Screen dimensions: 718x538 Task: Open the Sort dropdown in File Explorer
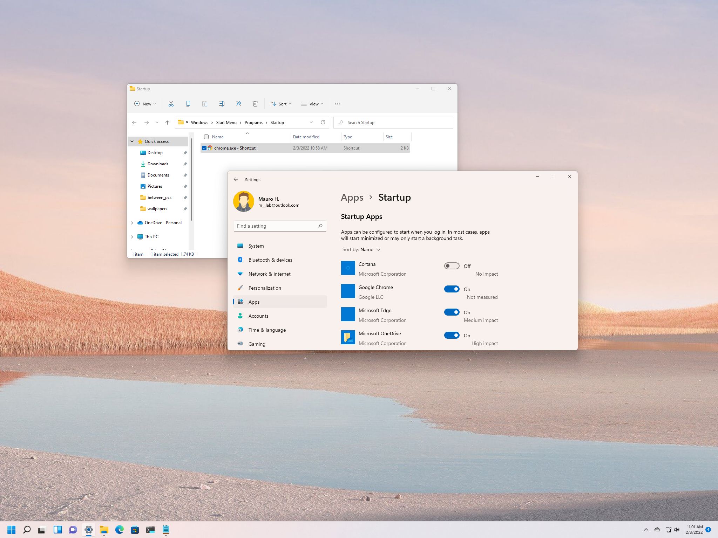pos(281,104)
